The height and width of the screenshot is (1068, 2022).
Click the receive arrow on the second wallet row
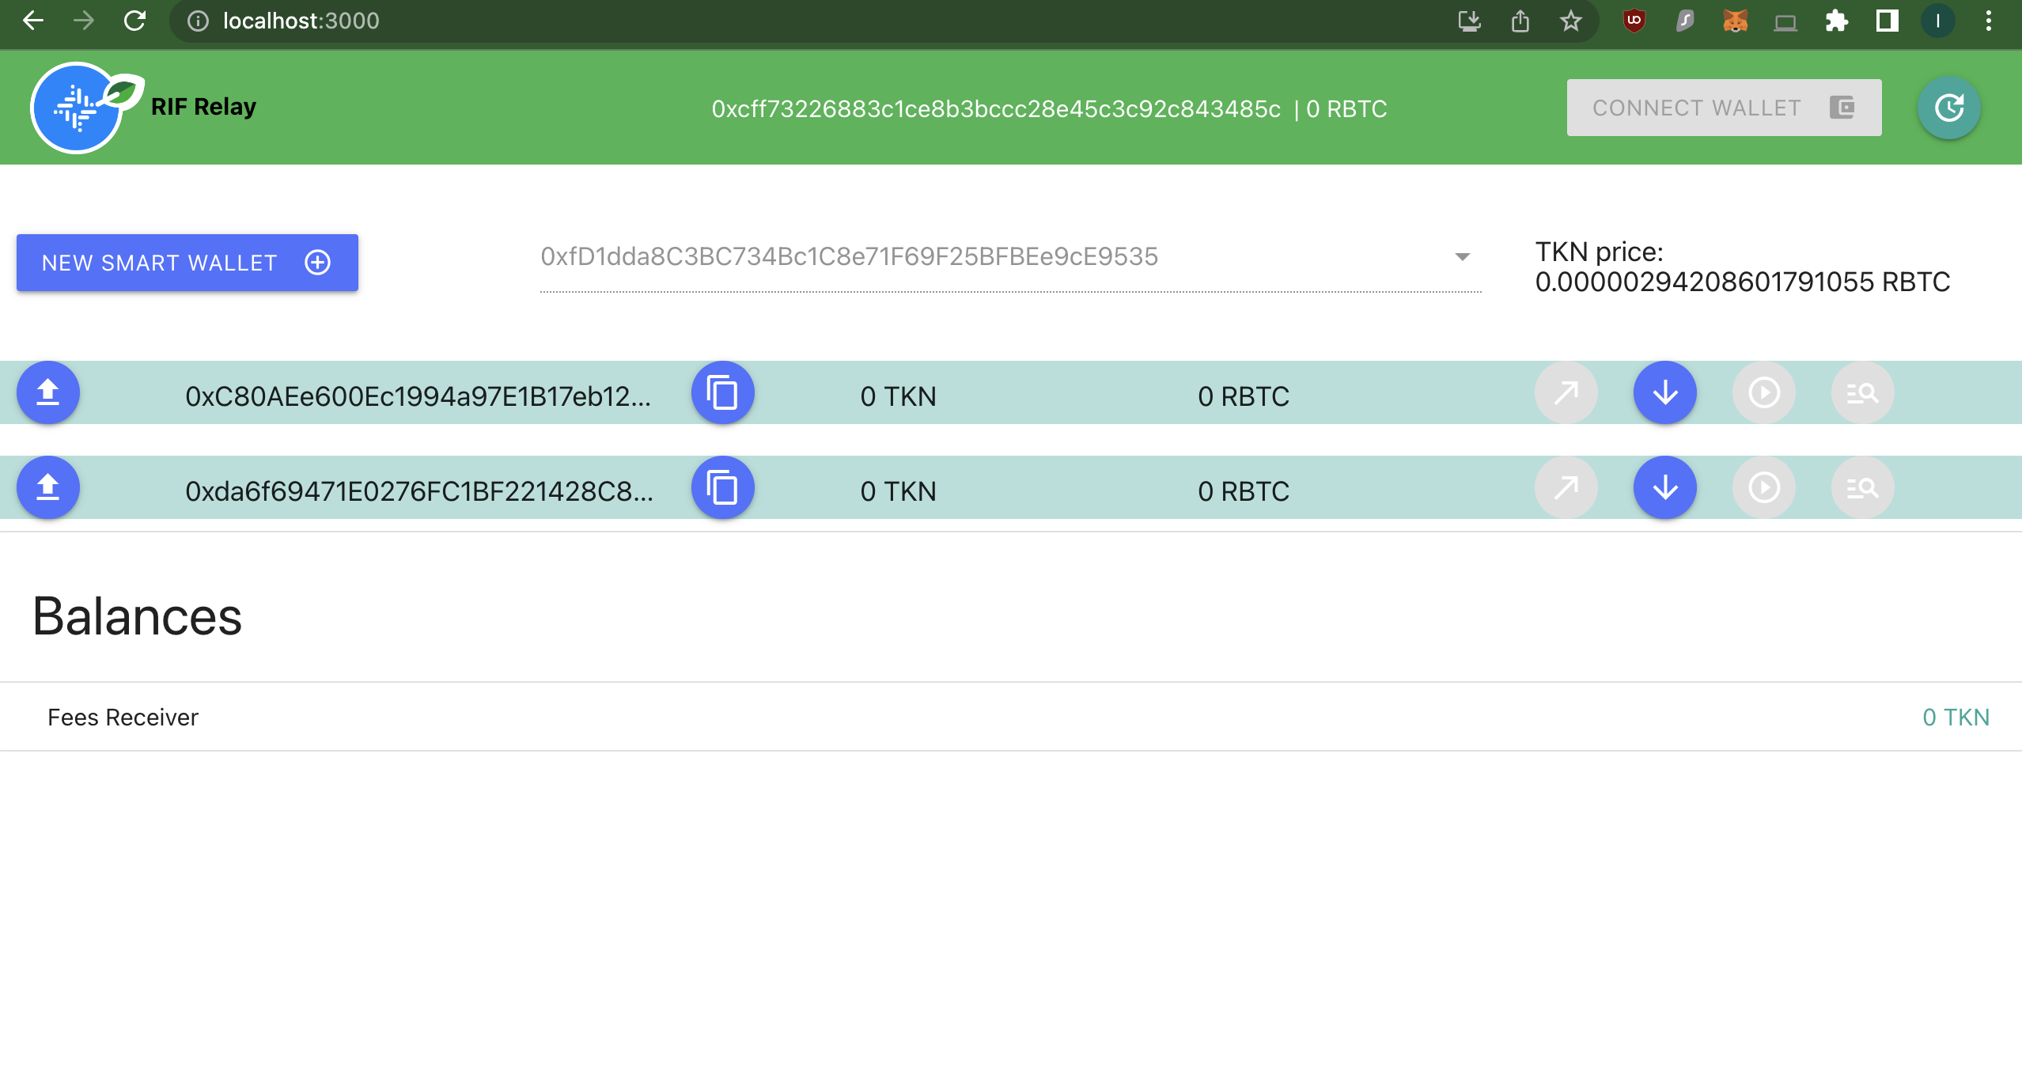click(x=1666, y=487)
